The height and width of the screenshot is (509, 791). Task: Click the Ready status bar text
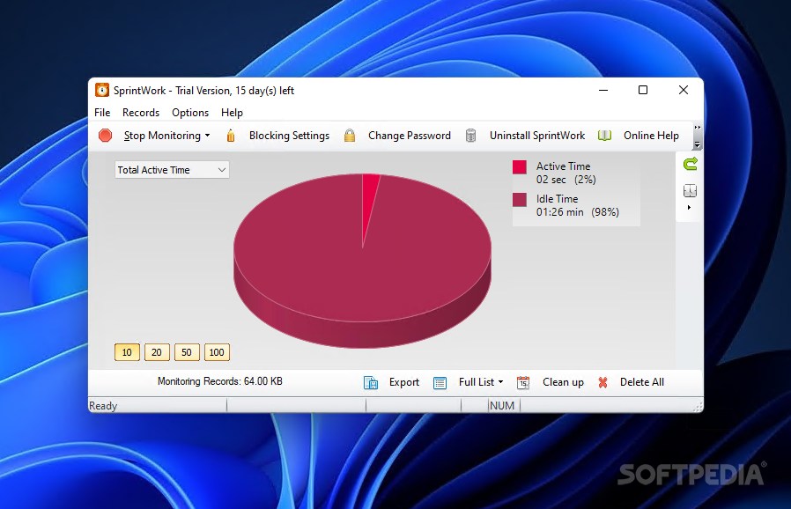(x=103, y=406)
